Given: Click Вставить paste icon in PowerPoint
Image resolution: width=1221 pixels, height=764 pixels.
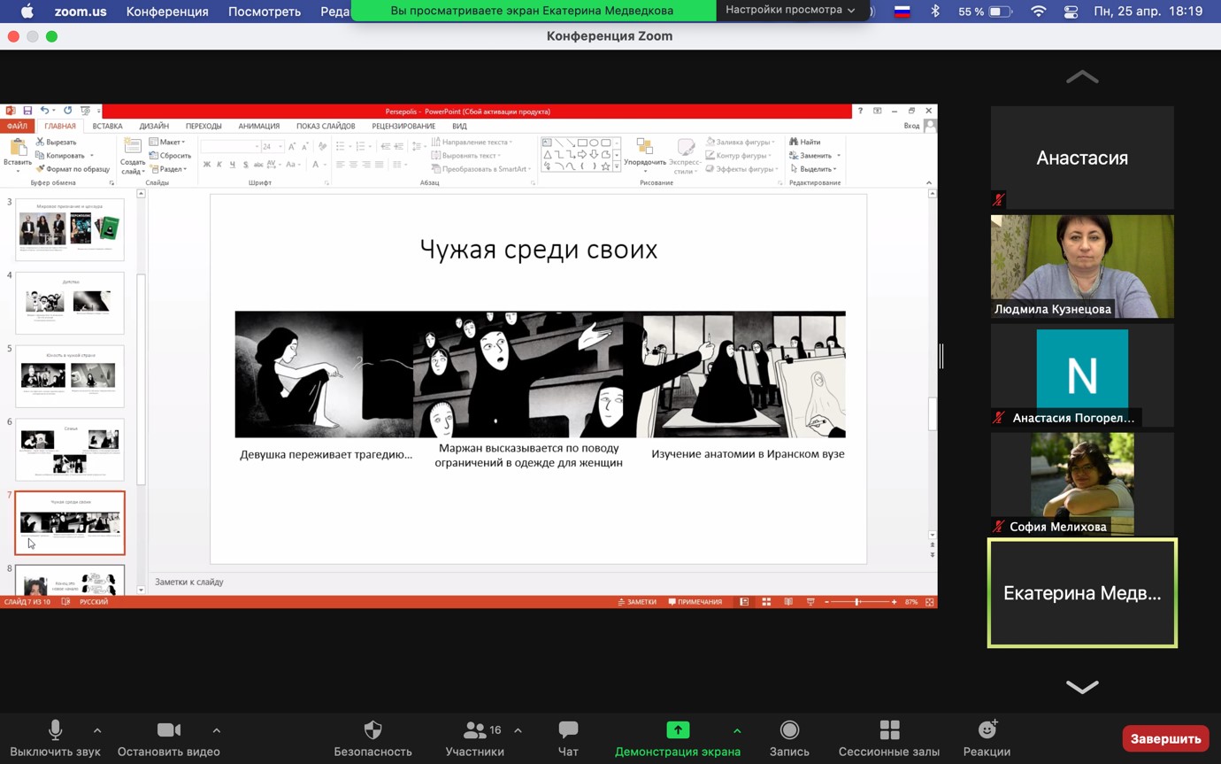Looking at the screenshot, I should pyautogui.click(x=18, y=149).
